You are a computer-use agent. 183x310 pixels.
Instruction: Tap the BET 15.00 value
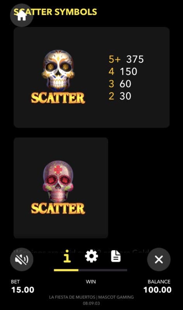coord(23,290)
